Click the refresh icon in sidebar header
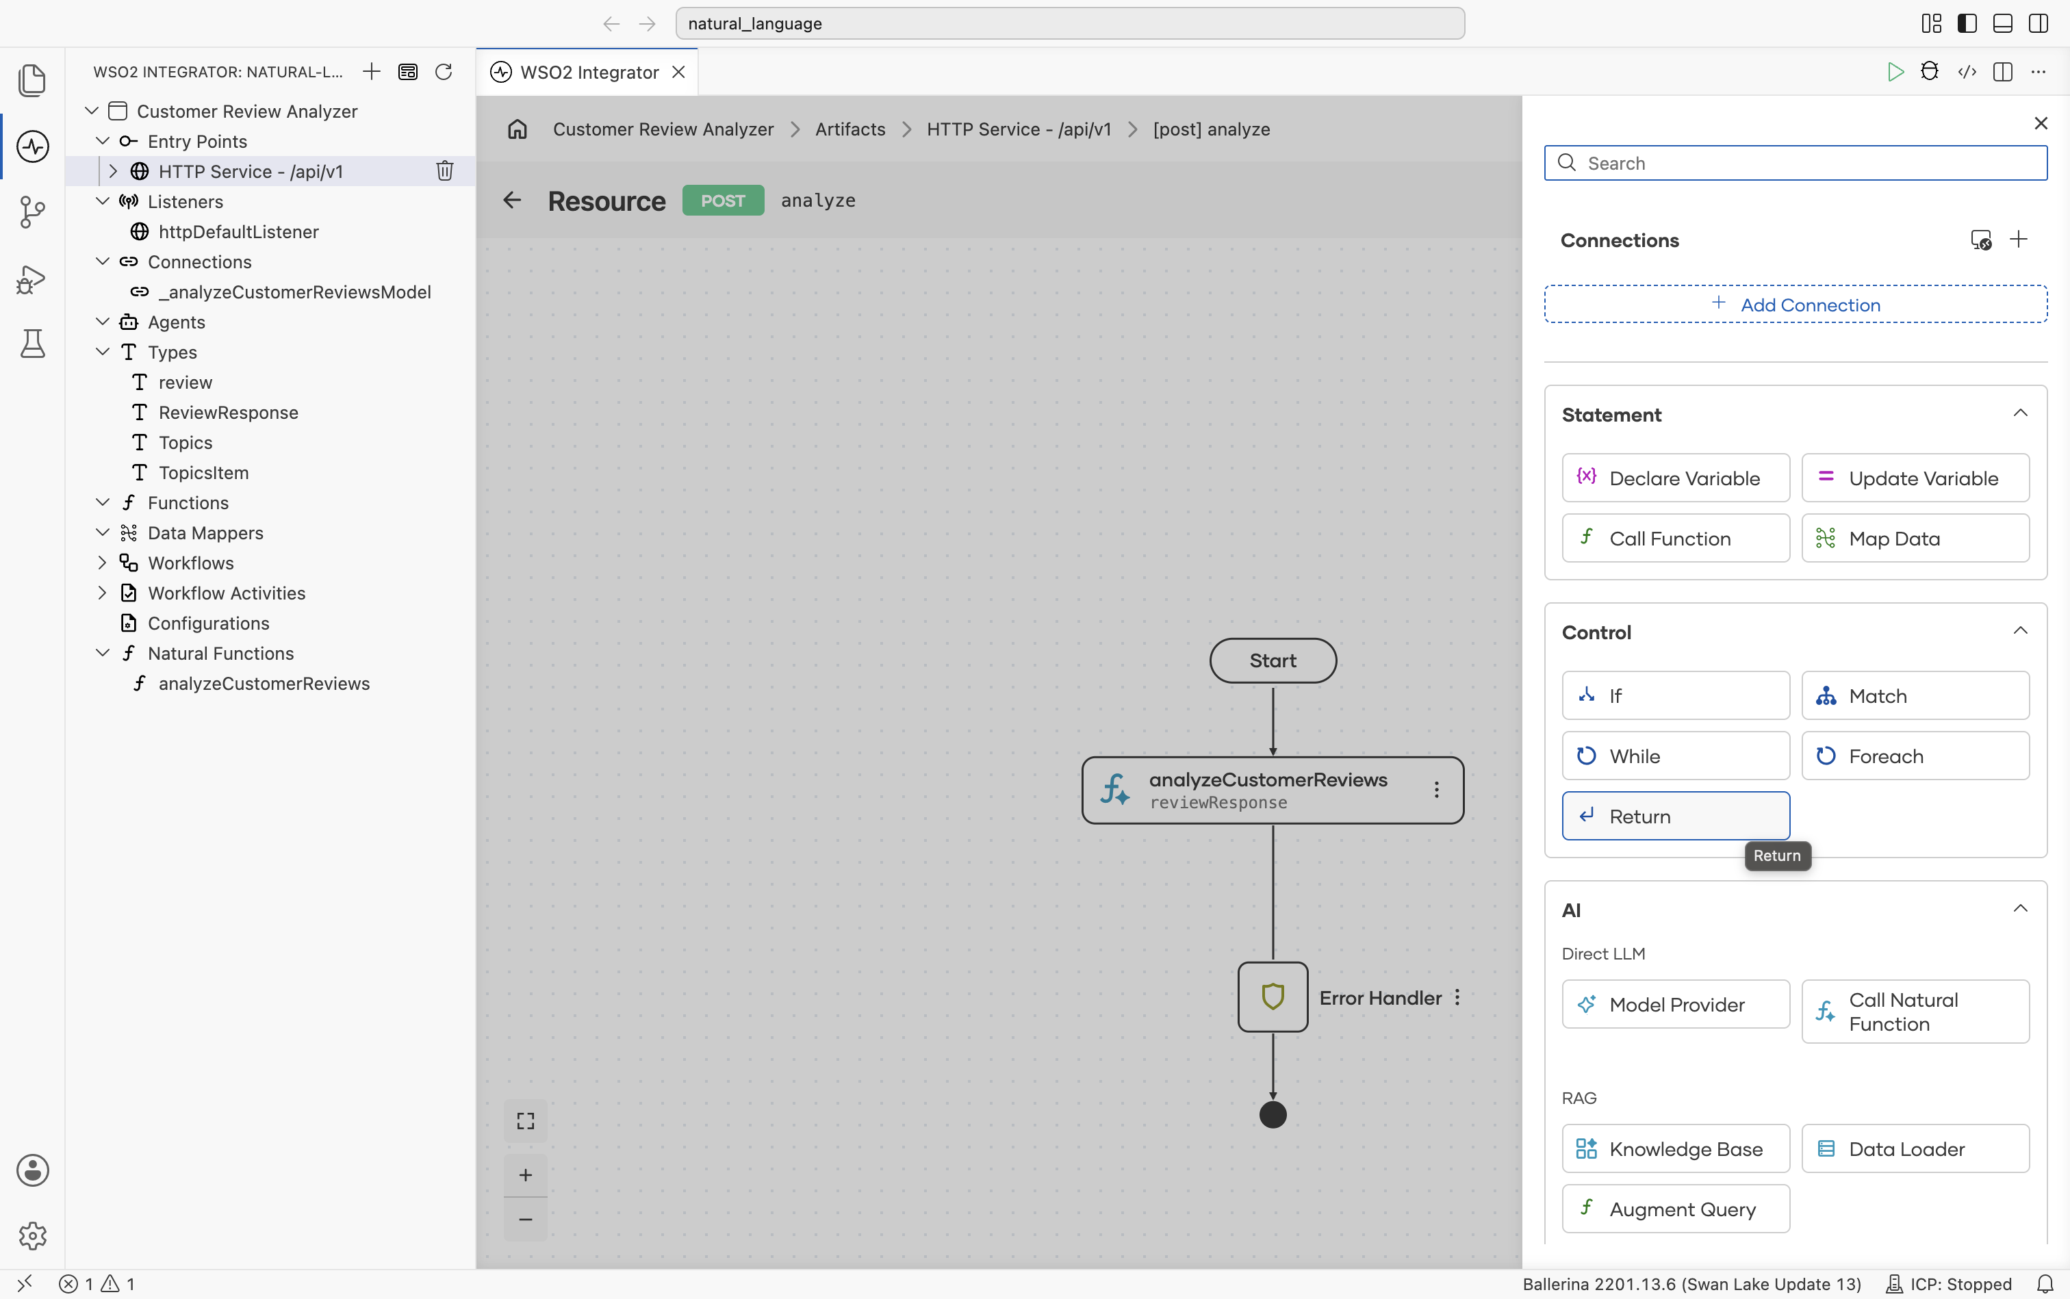The height and width of the screenshot is (1299, 2070). (x=444, y=71)
